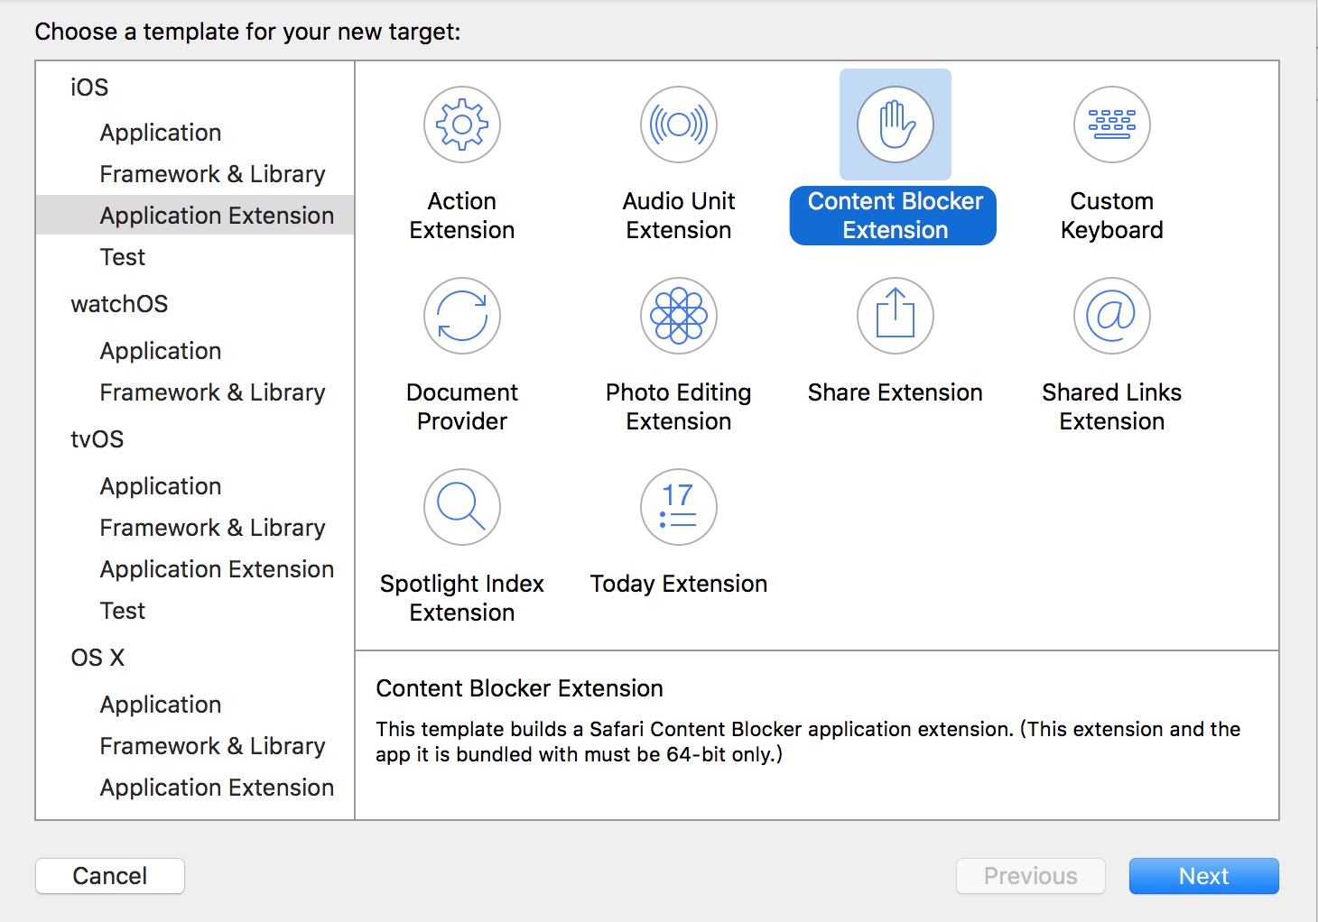Click the Shared Links Extension label
1318x922 pixels.
[1112, 407]
